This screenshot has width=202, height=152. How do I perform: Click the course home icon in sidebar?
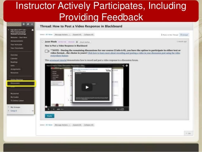[33, 30]
